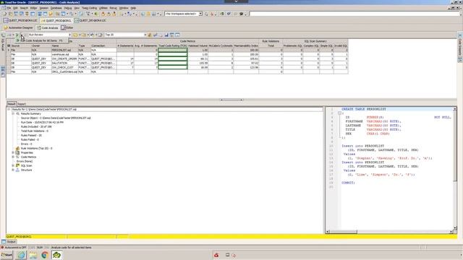Open Internet Explorer from the taskbar
The image size is (463, 260).
click(x=21, y=255)
